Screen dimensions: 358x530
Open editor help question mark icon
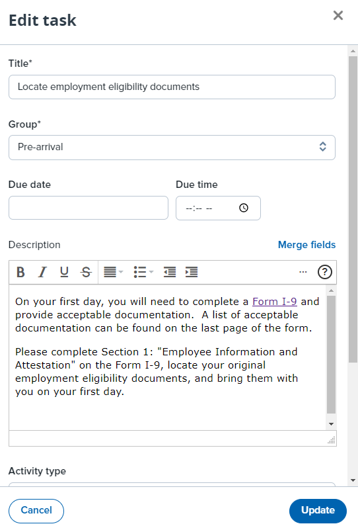click(324, 272)
